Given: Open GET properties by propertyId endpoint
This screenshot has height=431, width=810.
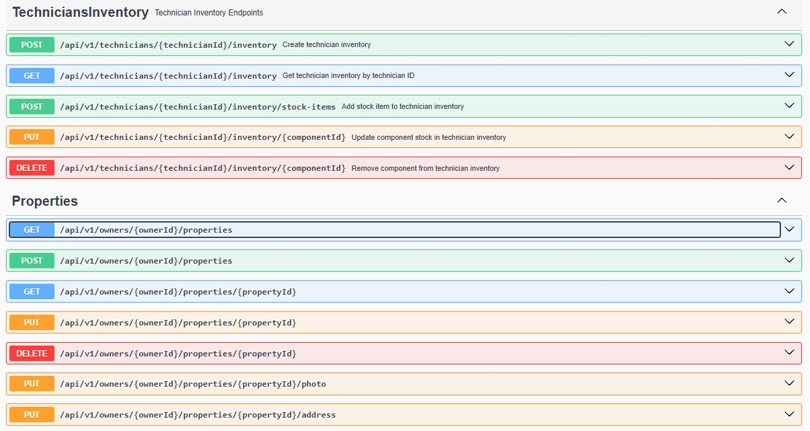Looking at the screenshot, I should pos(404,292).
